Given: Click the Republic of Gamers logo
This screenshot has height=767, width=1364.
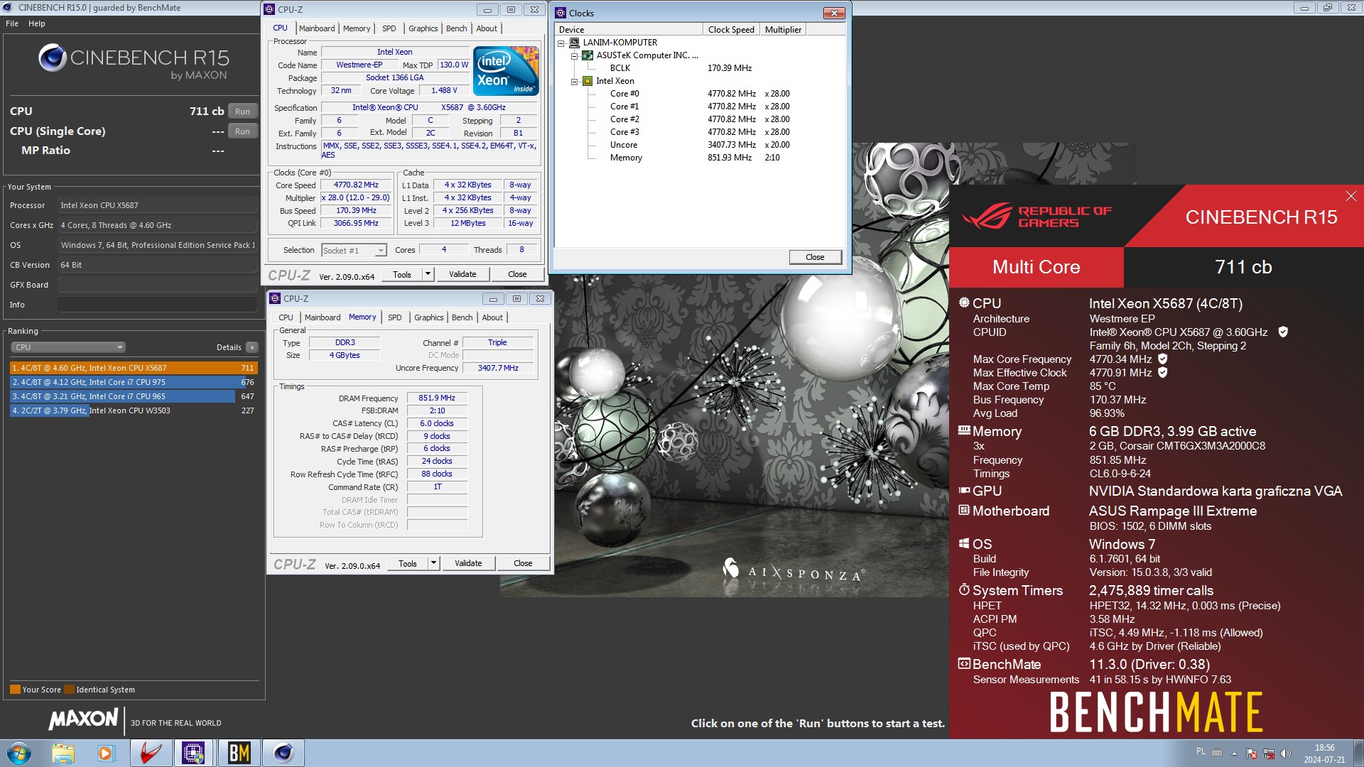Looking at the screenshot, I should pyautogui.click(x=1037, y=217).
